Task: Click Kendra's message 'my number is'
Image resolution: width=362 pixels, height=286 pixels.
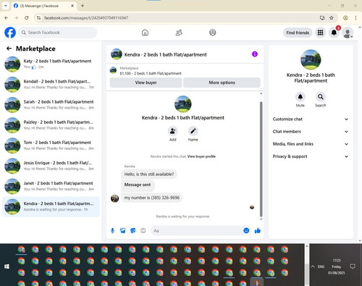Action: [152, 198]
